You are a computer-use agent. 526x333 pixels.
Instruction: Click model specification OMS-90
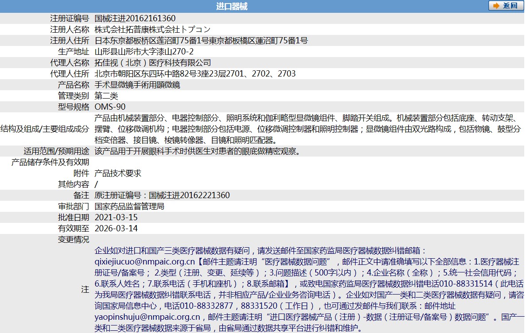(x=110, y=107)
